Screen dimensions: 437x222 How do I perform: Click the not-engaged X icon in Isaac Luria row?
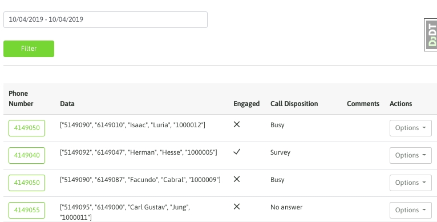pos(237,124)
